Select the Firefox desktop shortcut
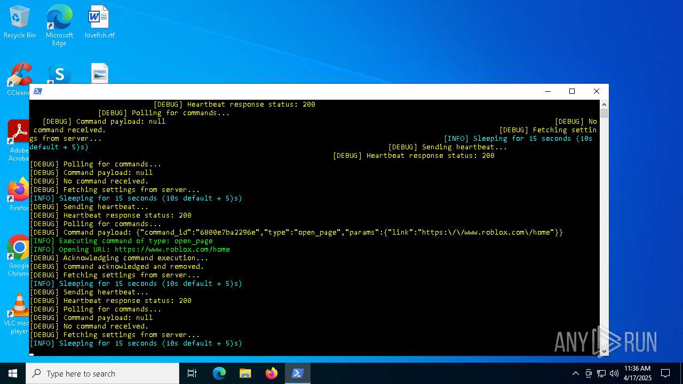 click(x=20, y=194)
